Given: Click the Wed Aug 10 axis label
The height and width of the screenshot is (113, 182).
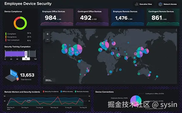Looking at the screenshot, I should [x=11, y=108].
